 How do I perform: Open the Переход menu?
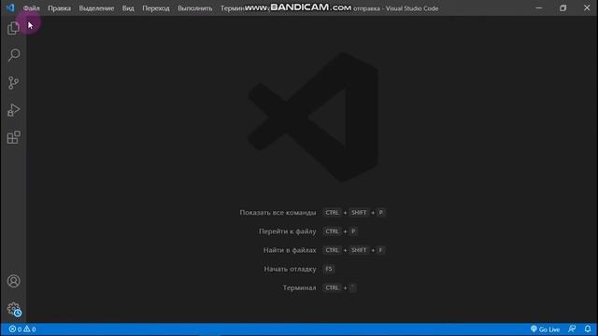click(x=156, y=8)
